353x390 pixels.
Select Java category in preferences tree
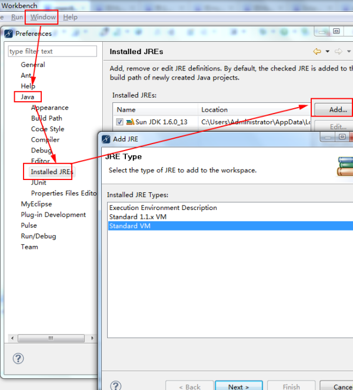pyautogui.click(x=28, y=96)
